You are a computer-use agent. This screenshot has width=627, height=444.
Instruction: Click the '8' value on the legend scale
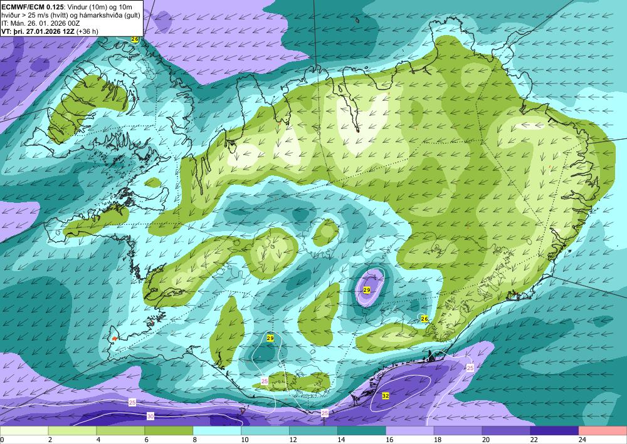click(x=195, y=440)
